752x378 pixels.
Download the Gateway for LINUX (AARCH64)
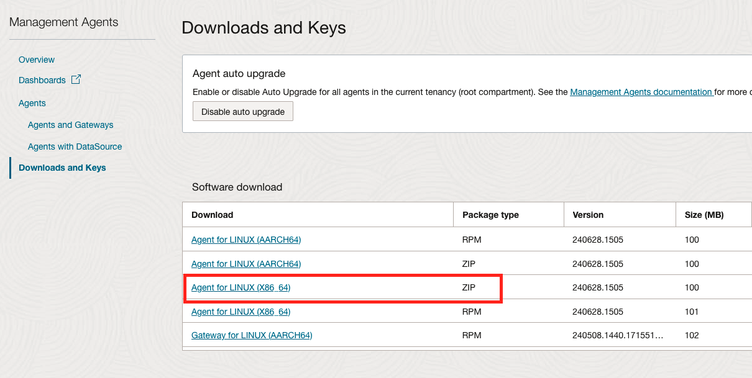click(251, 335)
